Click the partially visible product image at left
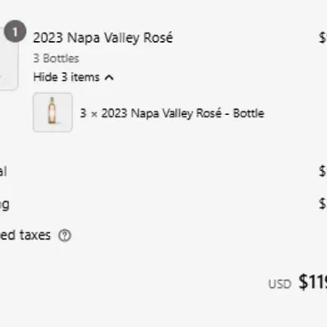 (x=8, y=60)
